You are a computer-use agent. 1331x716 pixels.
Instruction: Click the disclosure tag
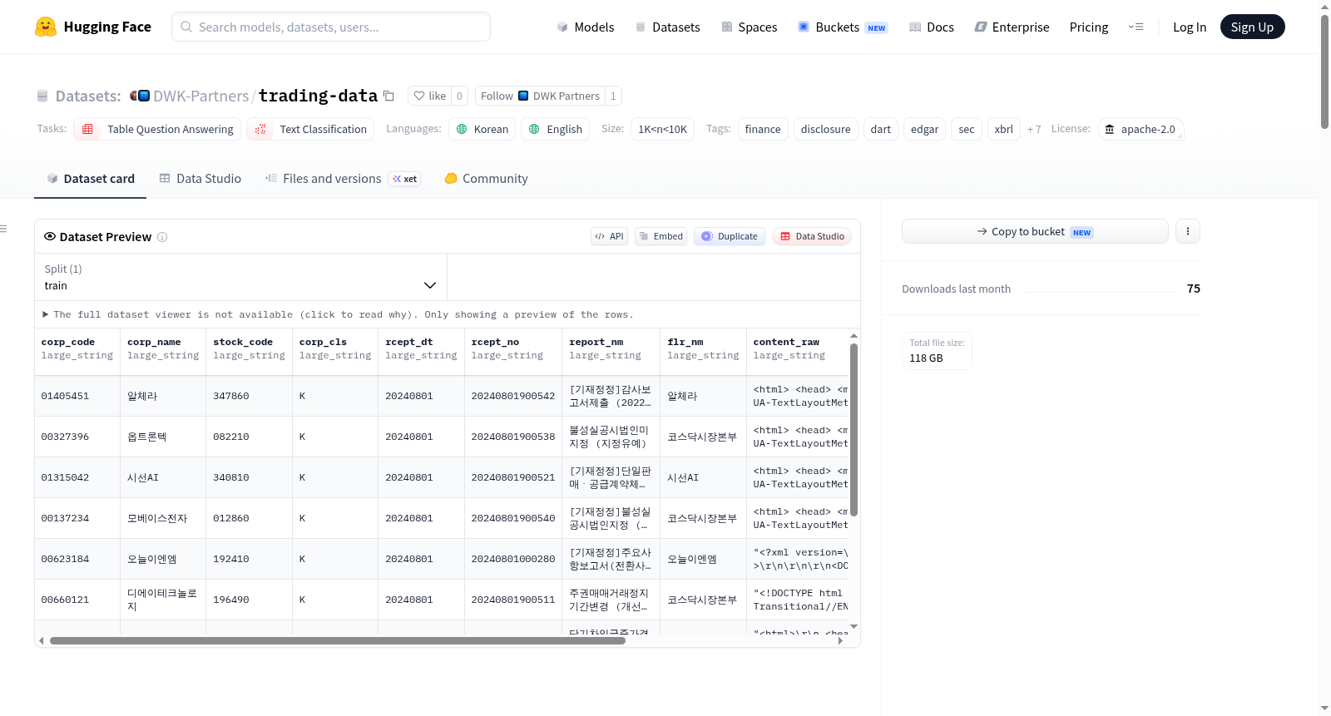click(x=825, y=129)
